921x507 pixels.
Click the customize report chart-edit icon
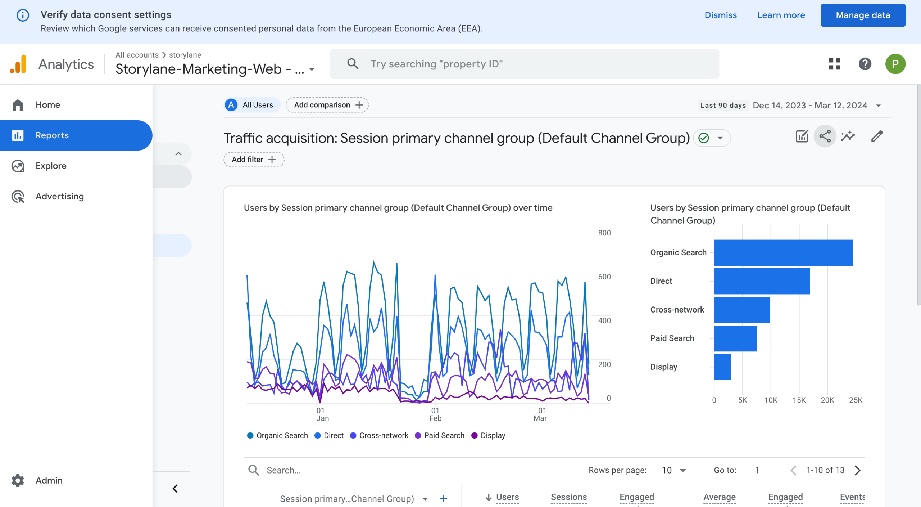tap(802, 136)
